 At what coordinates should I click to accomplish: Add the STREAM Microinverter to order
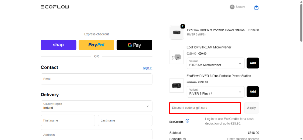tap(253, 63)
